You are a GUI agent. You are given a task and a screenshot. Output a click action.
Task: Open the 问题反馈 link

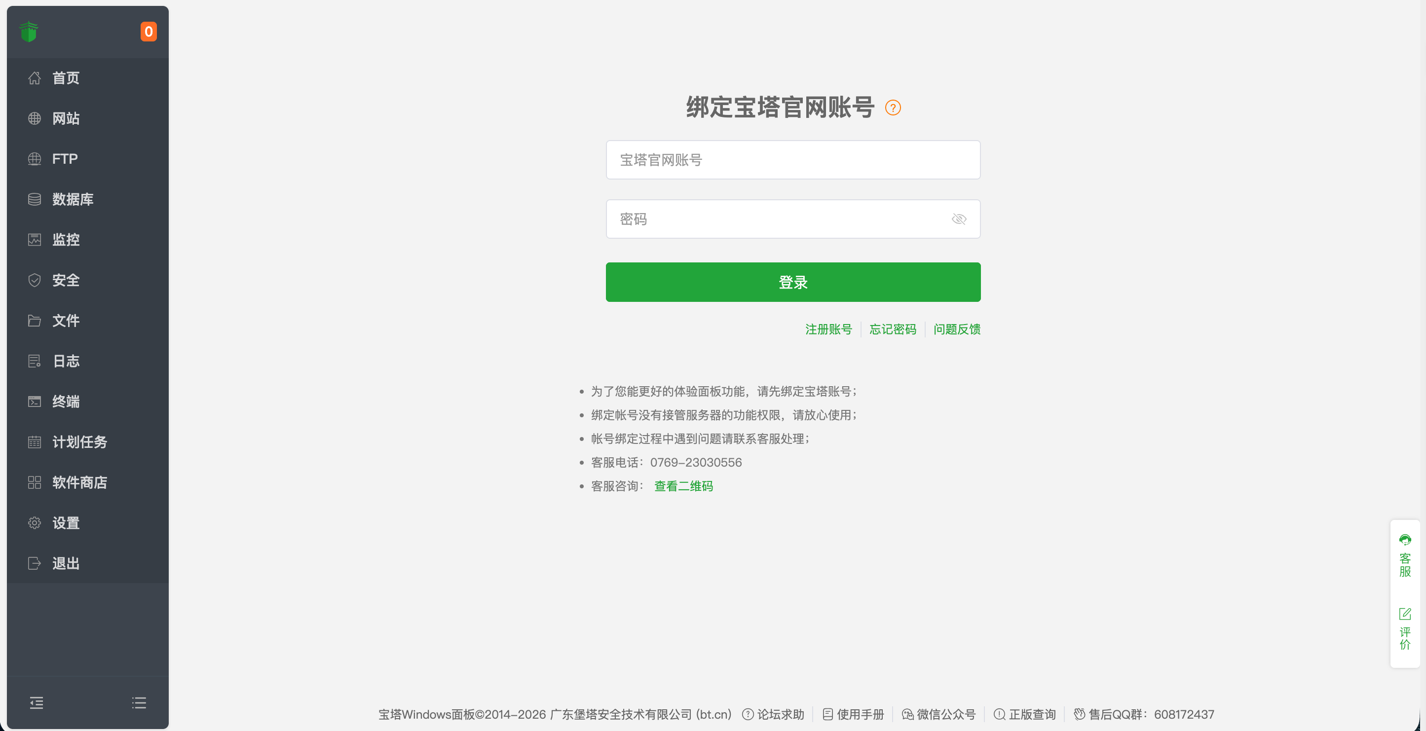coord(957,329)
